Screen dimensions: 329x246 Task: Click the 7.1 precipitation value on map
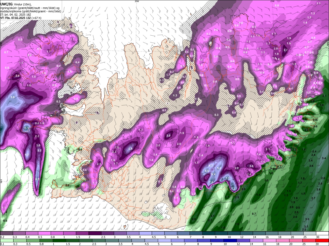[227, 178]
